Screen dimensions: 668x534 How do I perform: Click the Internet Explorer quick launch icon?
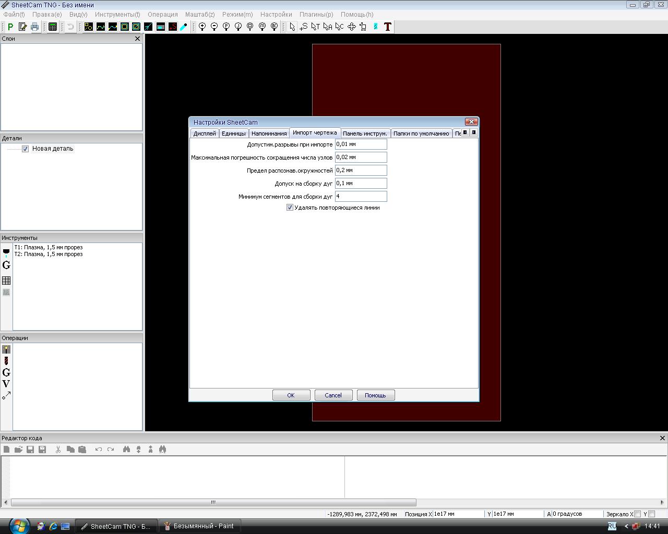pos(53,526)
